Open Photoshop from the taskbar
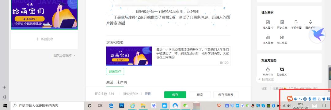Image resolution: width=331 pixels, height=110 pixels. [122, 106]
